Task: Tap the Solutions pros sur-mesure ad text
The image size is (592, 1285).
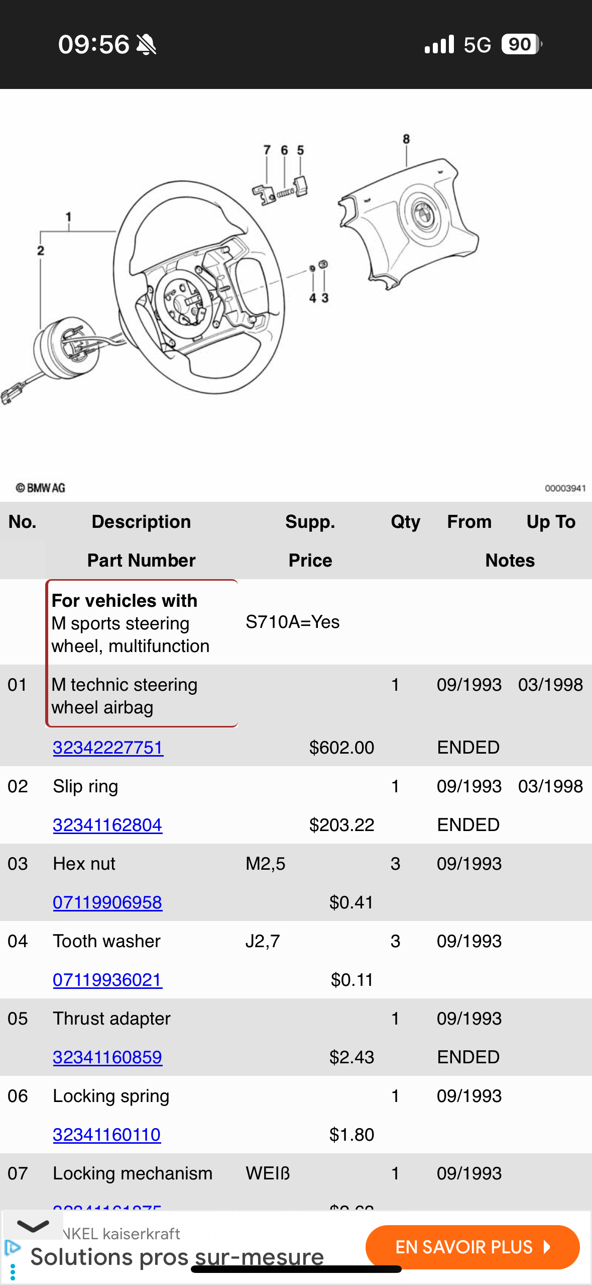Action: pos(177,1257)
